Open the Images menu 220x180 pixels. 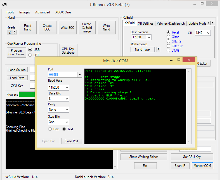25,12
